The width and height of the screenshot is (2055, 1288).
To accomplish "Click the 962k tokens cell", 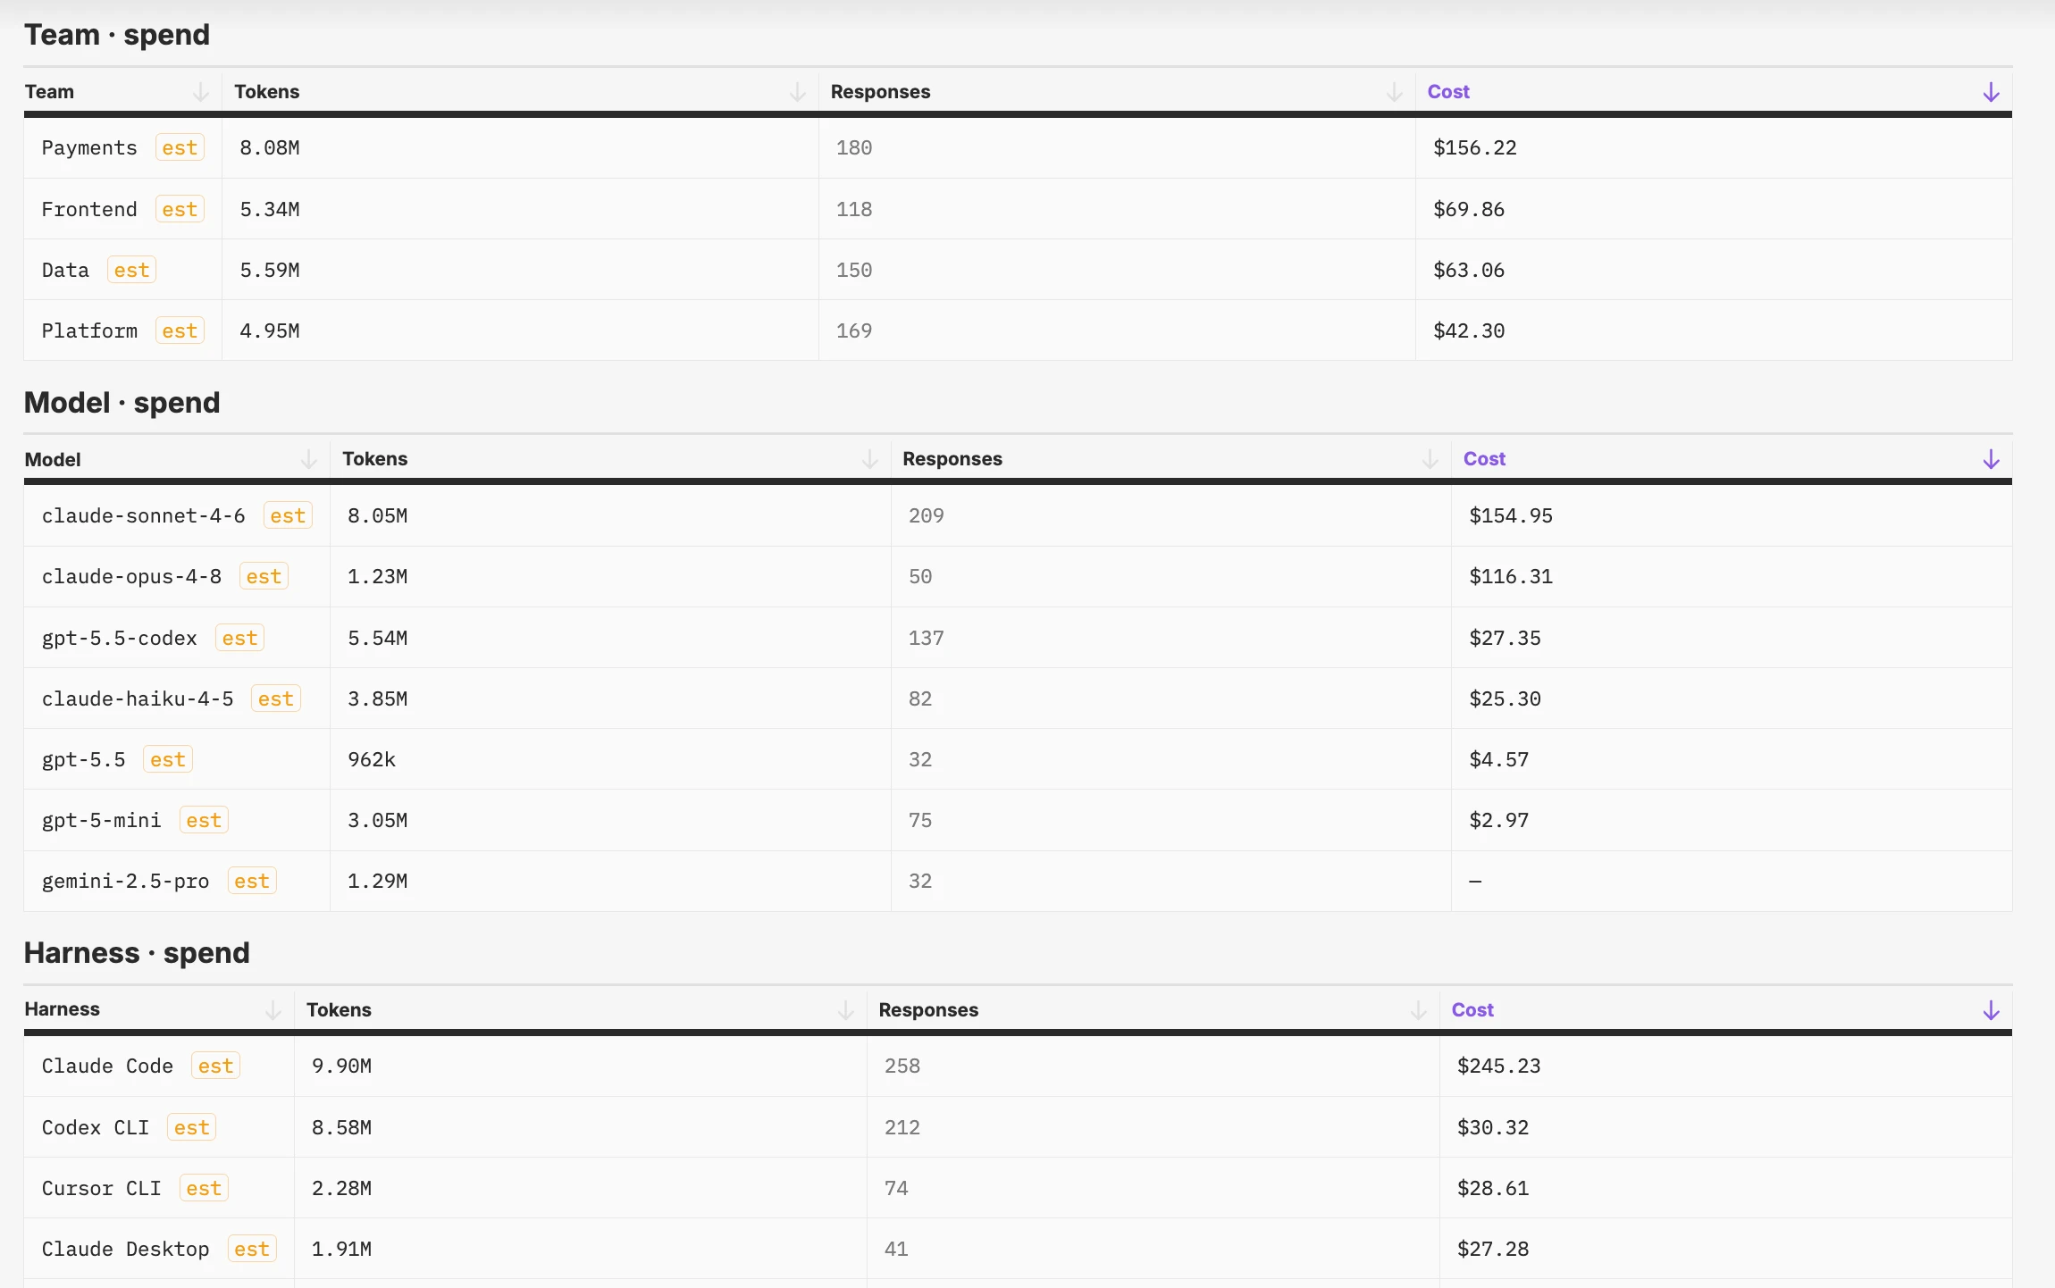I will (x=372, y=759).
